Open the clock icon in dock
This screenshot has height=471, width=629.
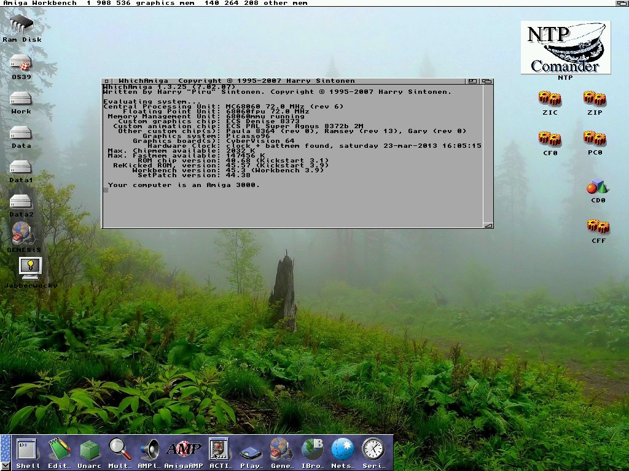373,450
